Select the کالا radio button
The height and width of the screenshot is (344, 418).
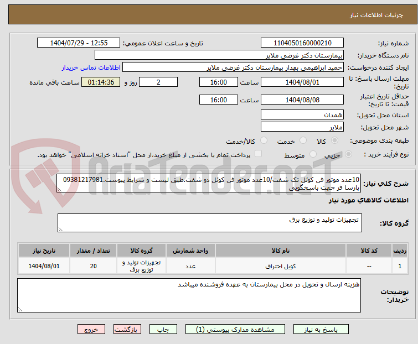[x=334, y=140]
